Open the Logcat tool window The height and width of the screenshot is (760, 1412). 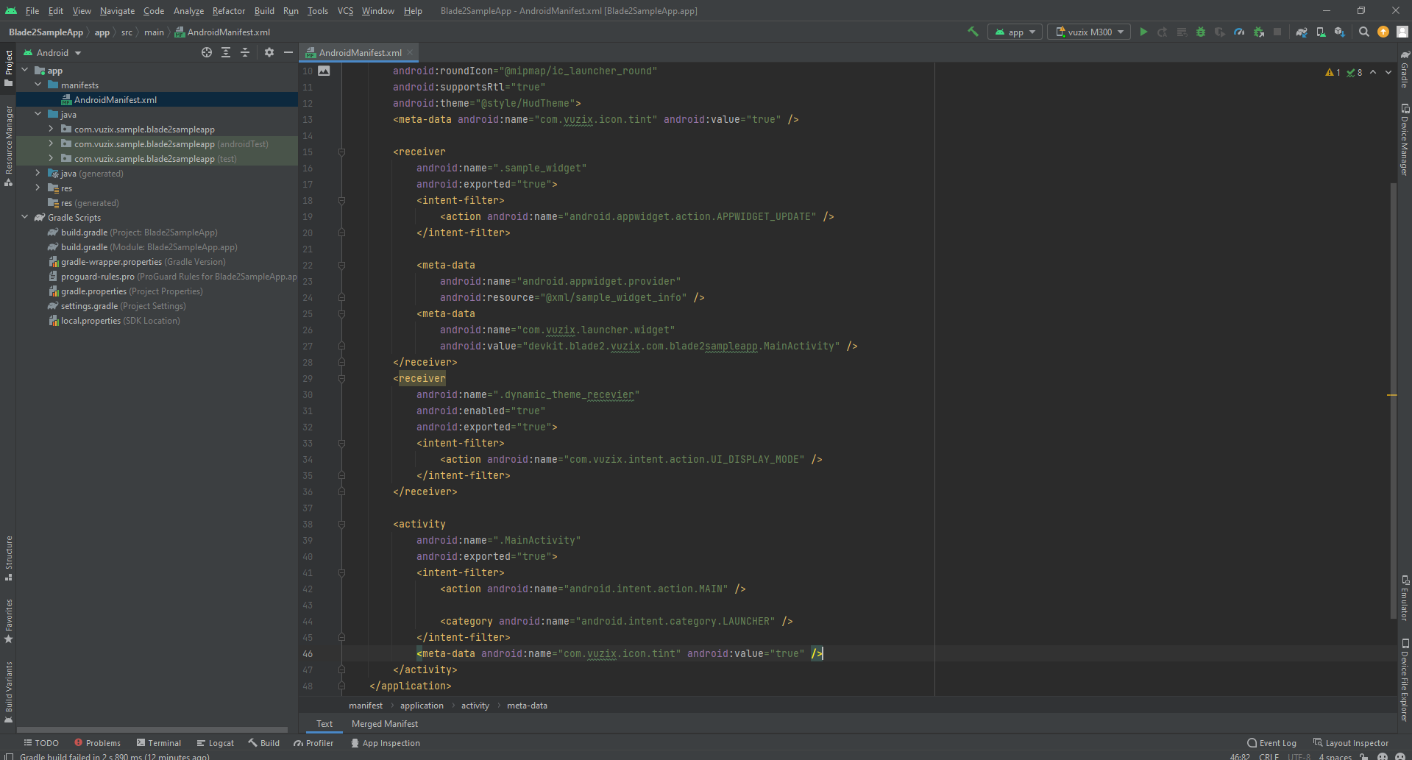click(x=216, y=743)
